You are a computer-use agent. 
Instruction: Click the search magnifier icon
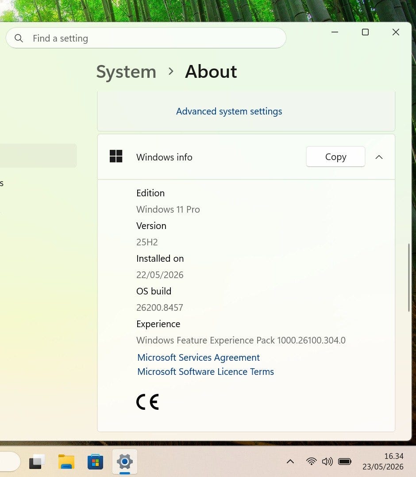tap(19, 38)
